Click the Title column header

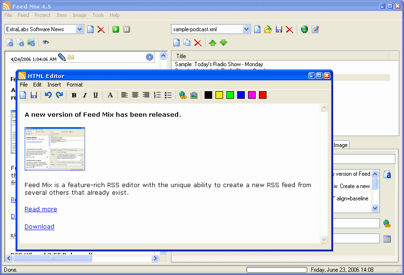tap(281, 56)
